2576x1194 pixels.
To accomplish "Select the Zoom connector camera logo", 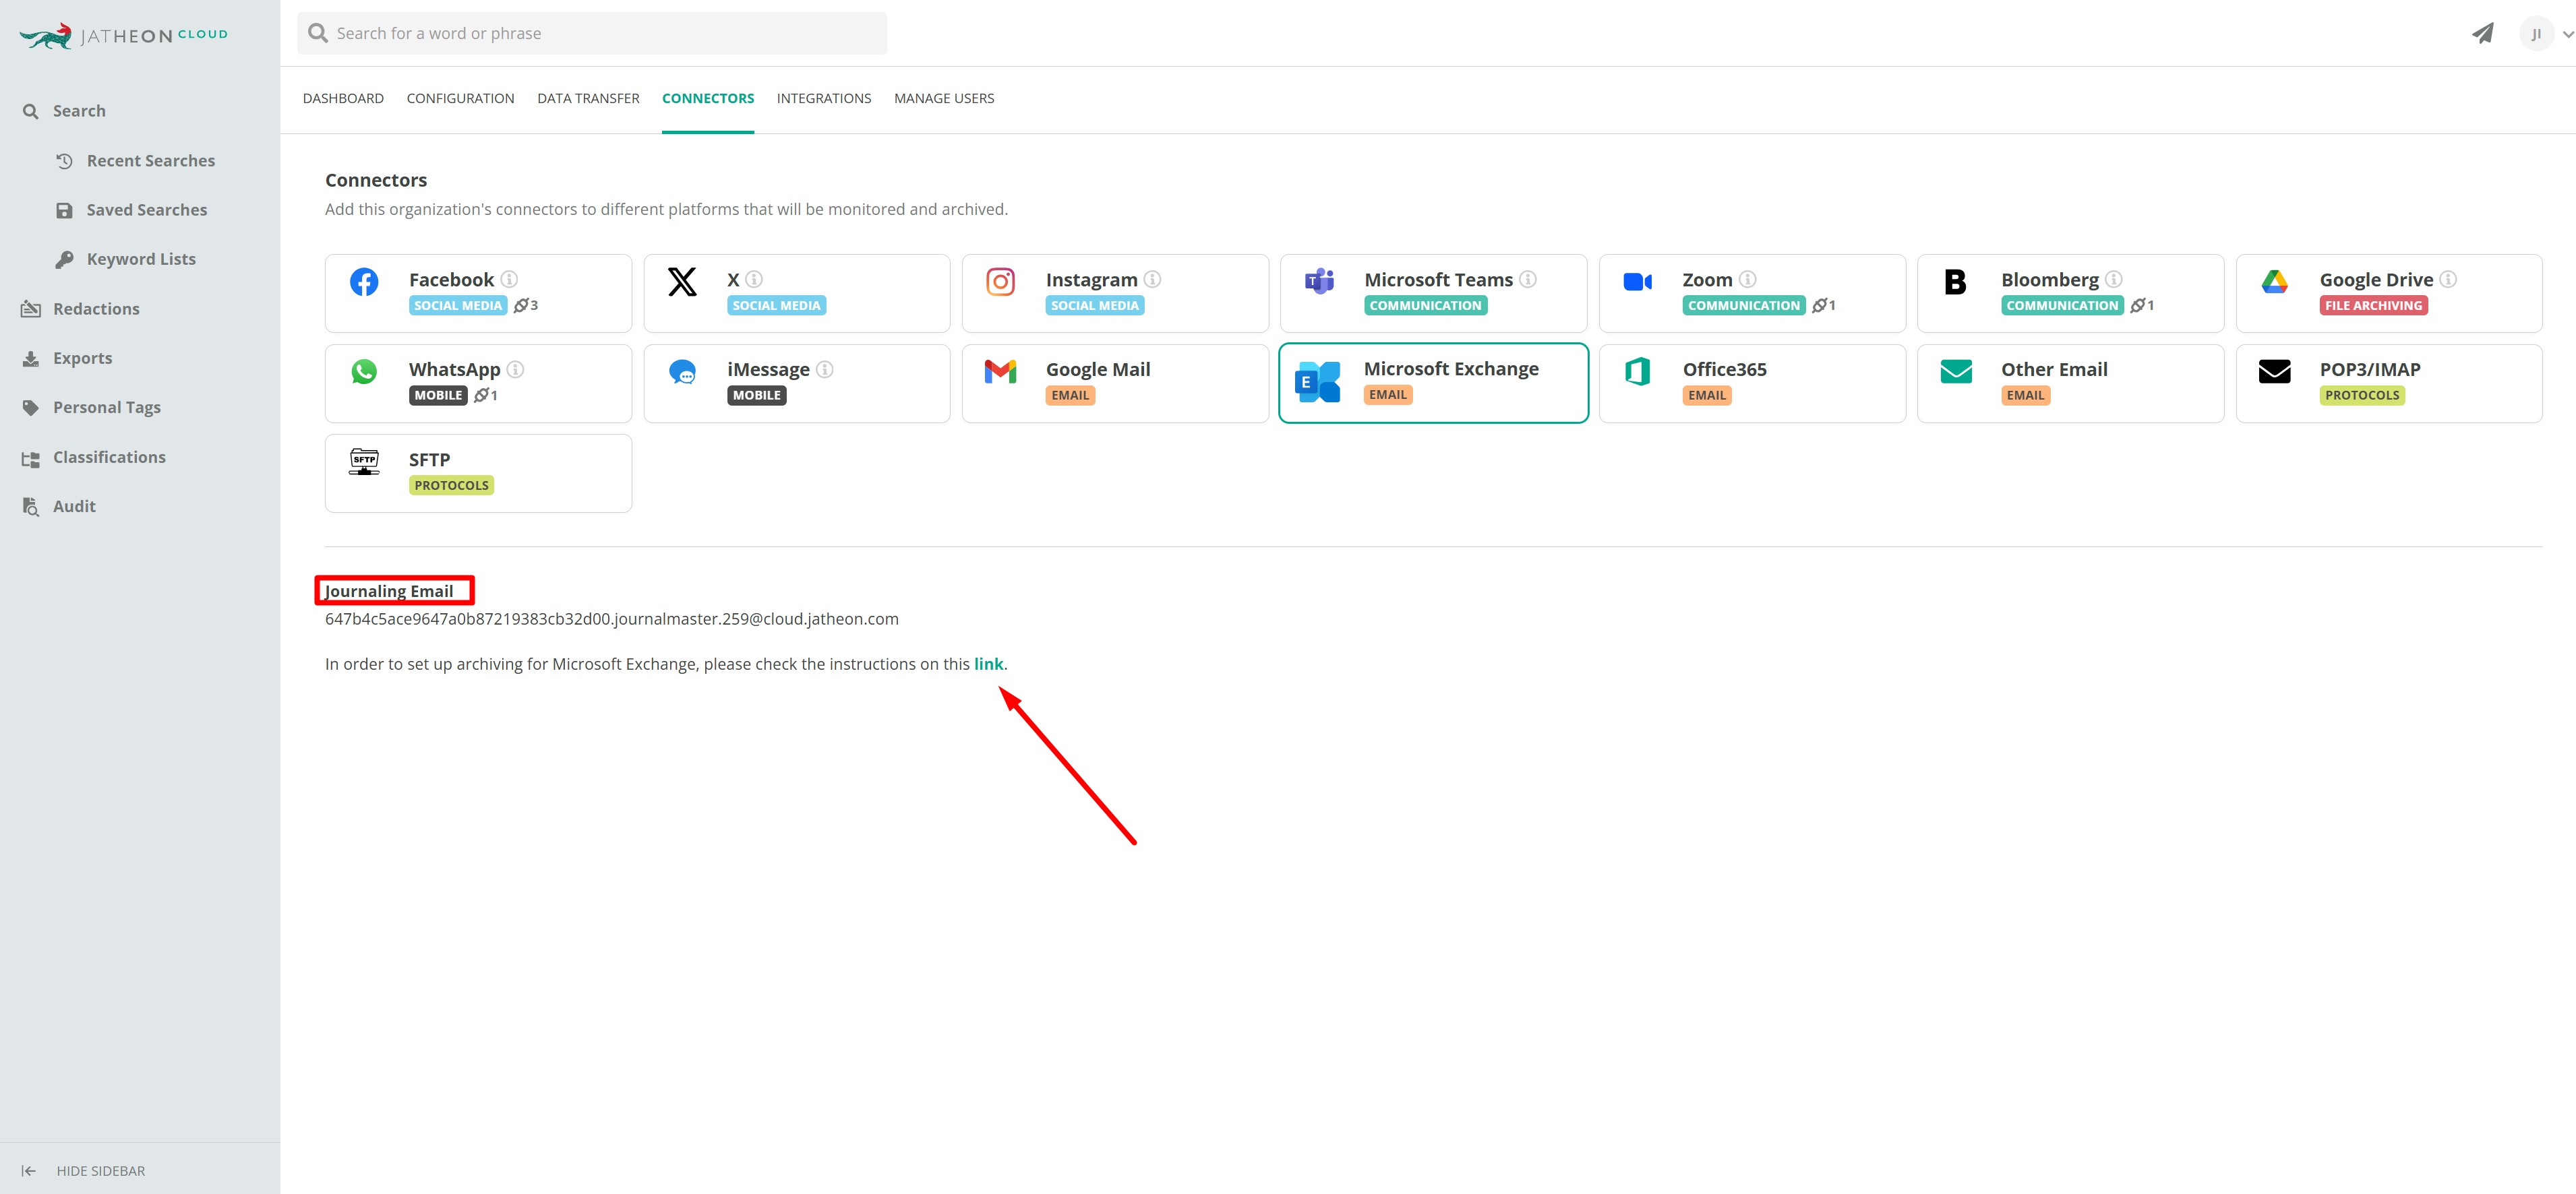I will 1638,282.
